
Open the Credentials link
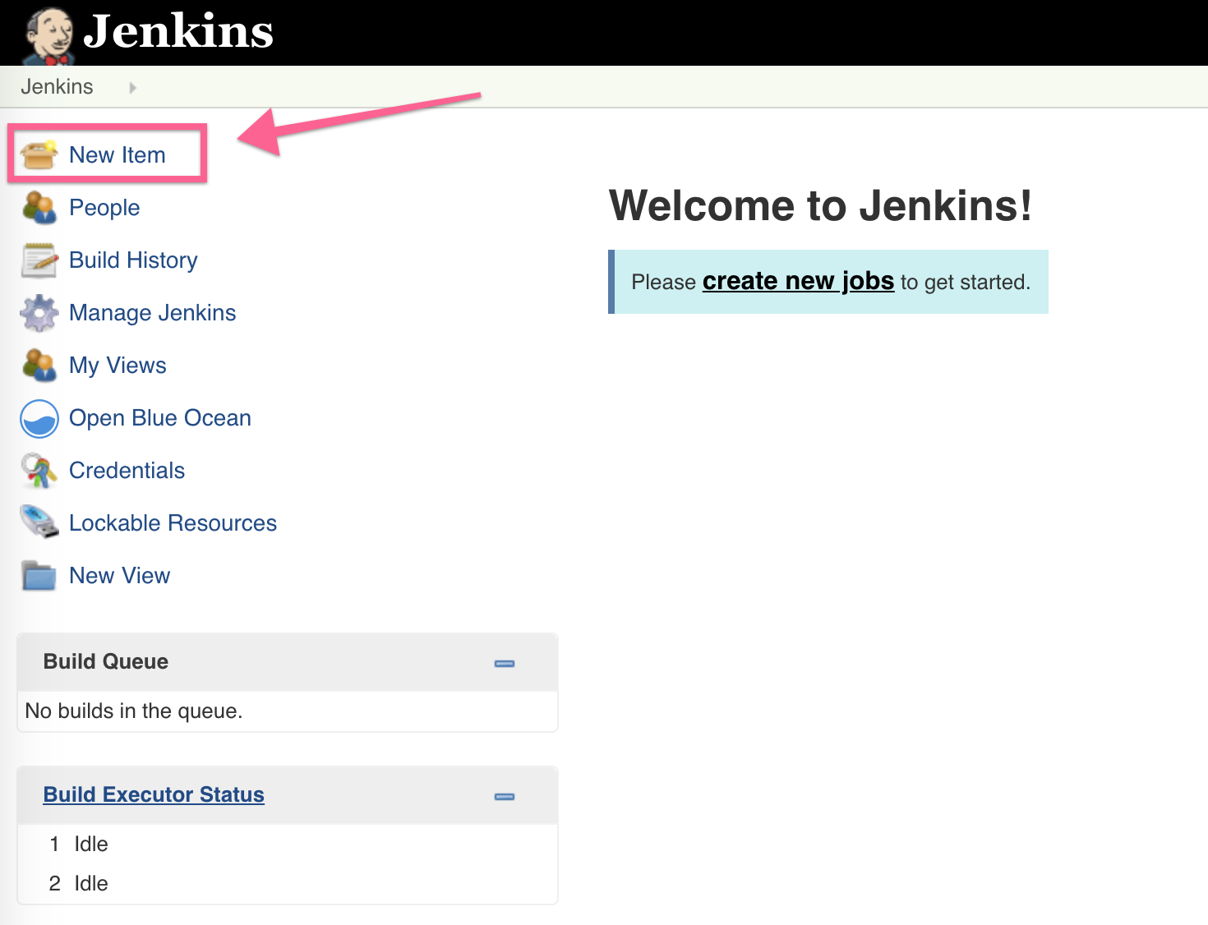127,471
